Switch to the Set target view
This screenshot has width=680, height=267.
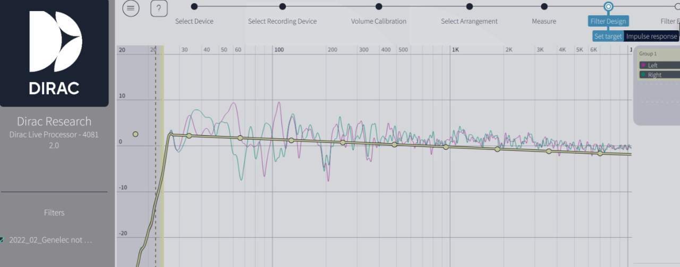tap(608, 37)
